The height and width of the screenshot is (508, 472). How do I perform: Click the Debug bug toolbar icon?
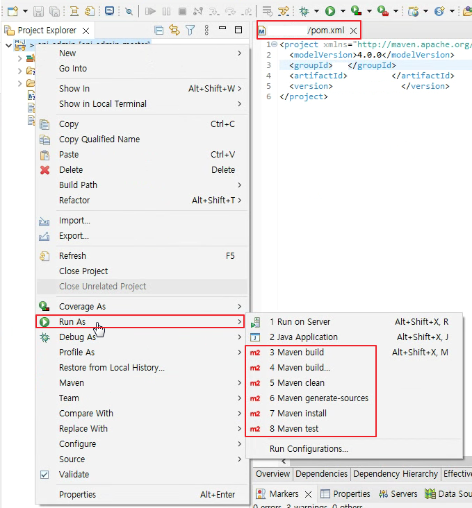click(304, 11)
